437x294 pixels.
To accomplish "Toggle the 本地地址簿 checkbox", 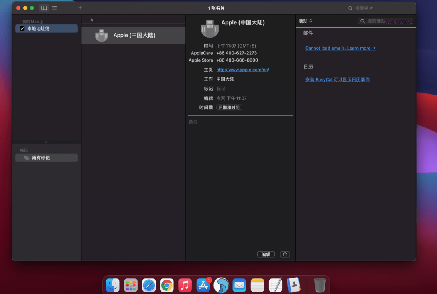I will click(22, 28).
